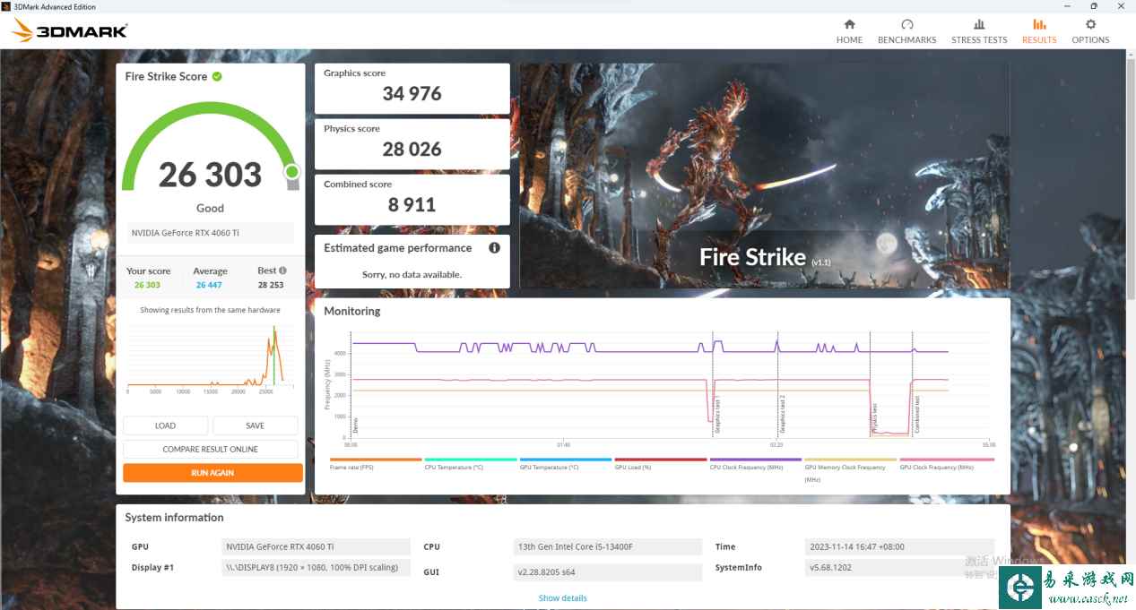Go to Benchmarks using the gauge icon
1136x610 pixels.
coord(906,24)
